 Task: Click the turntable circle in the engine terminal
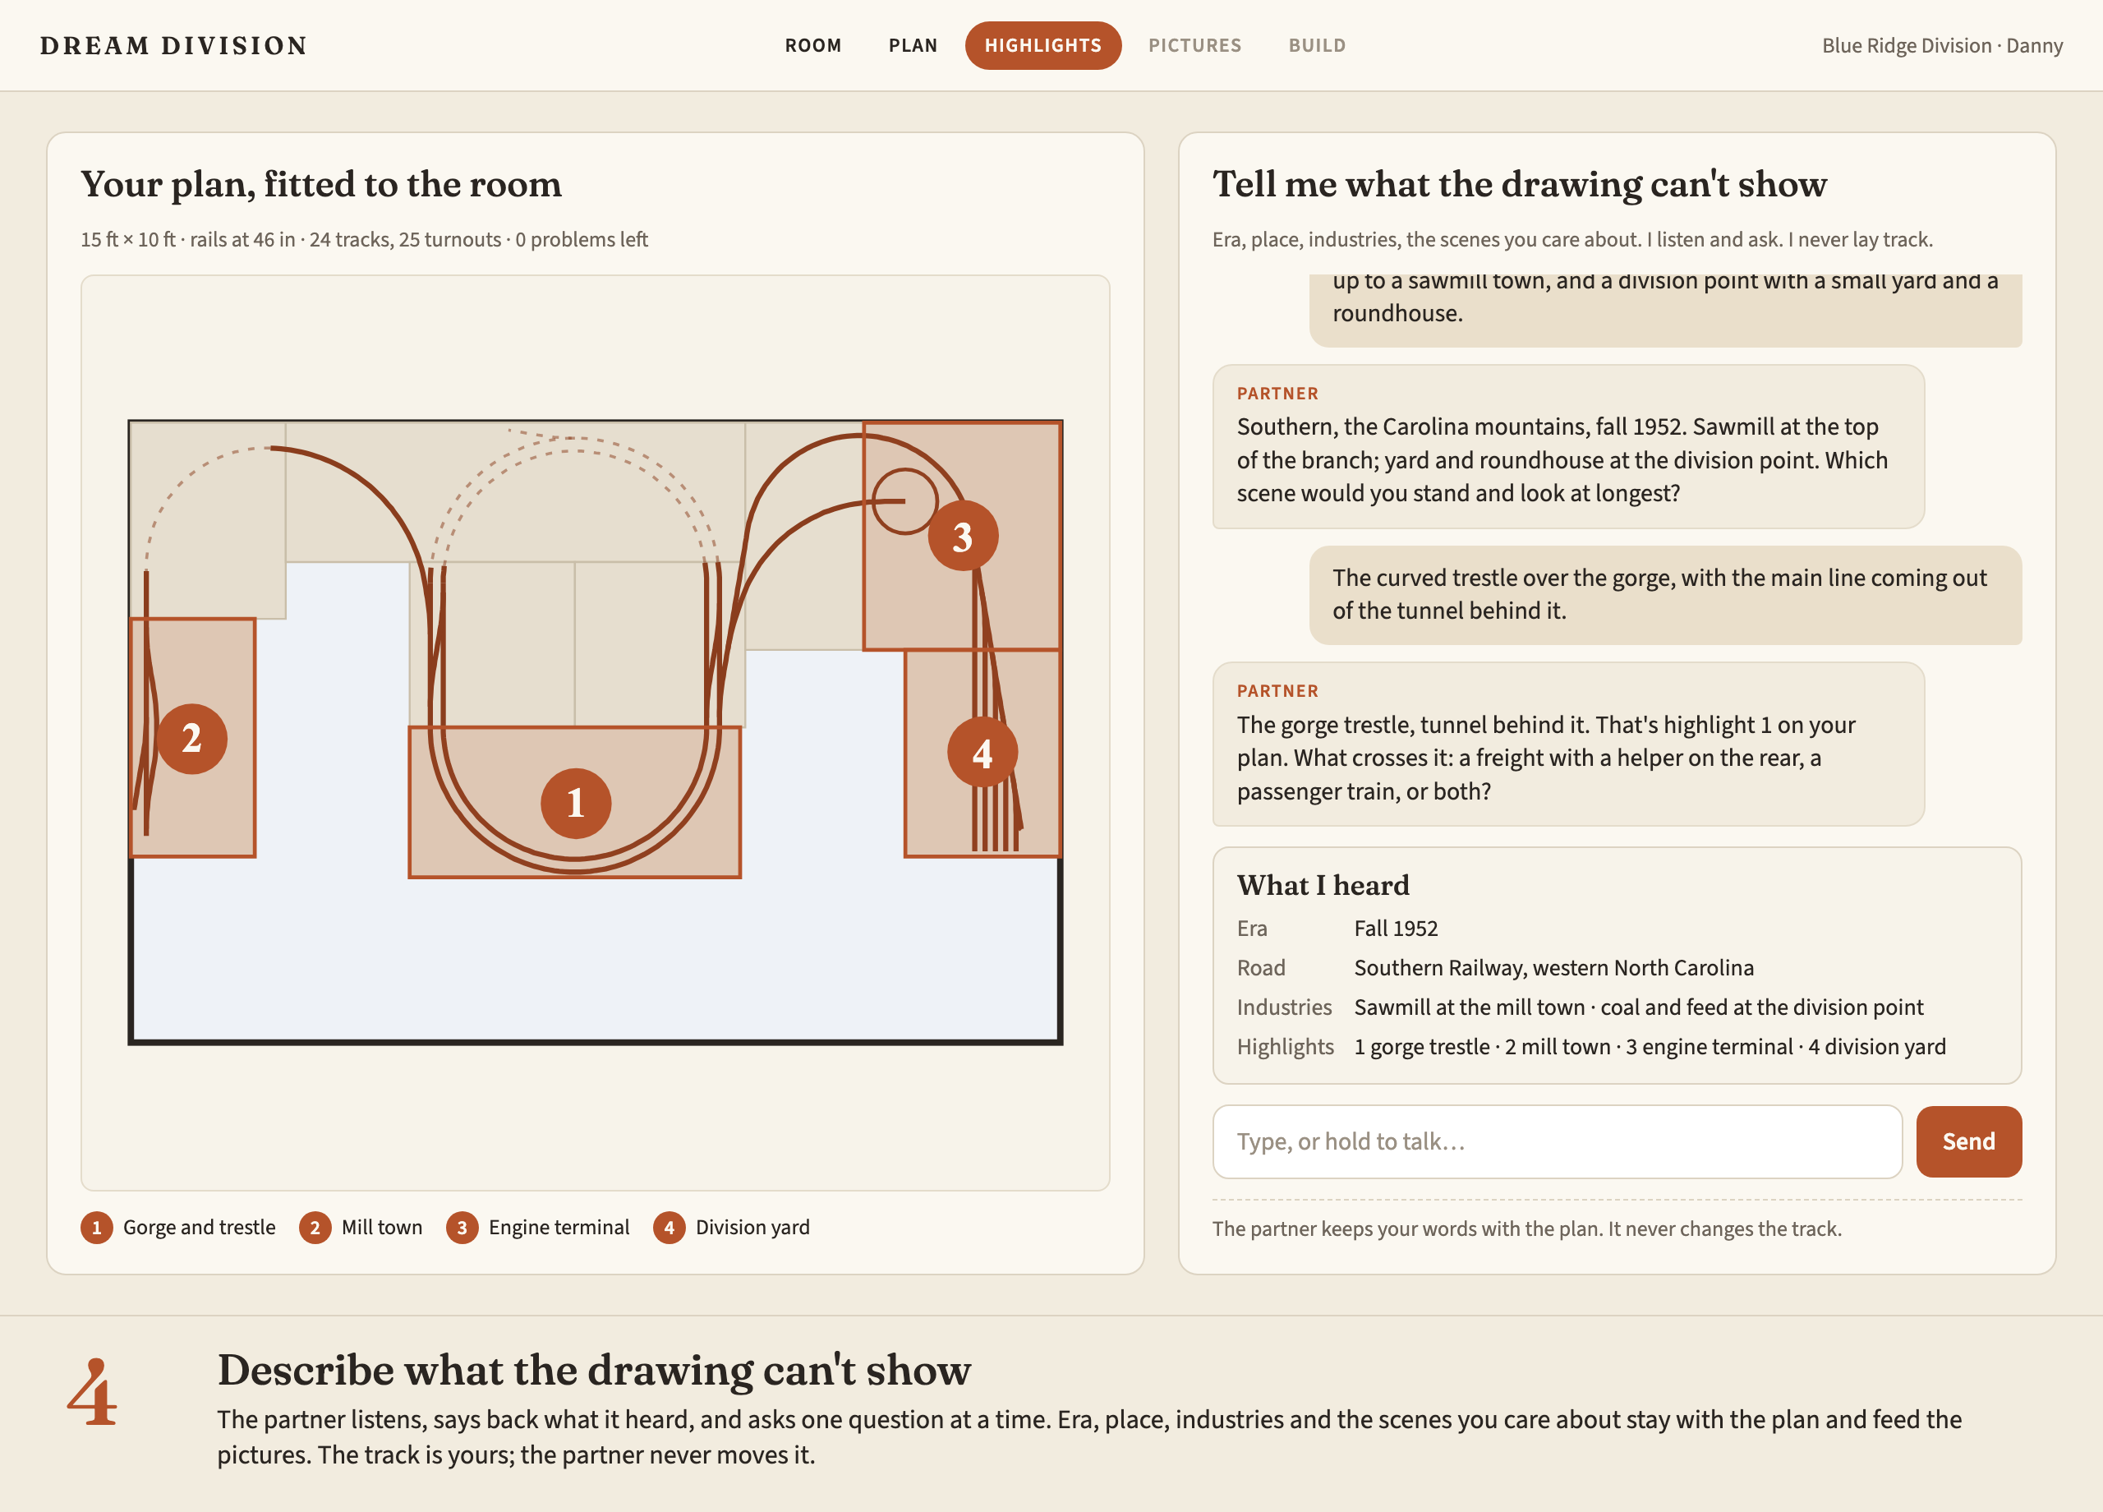click(x=904, y=501)
